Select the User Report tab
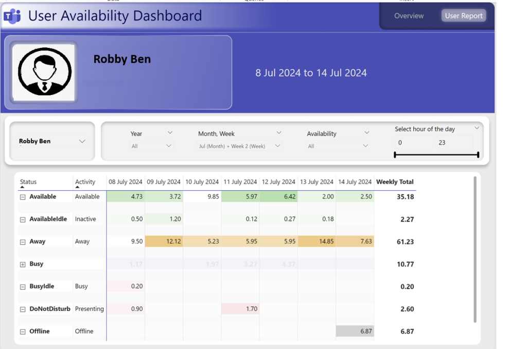 coord(463,16)
